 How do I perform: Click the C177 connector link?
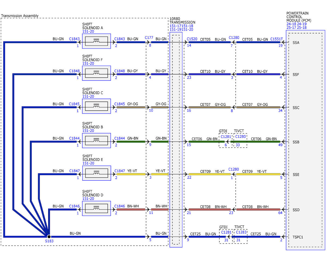pos(149,37)
